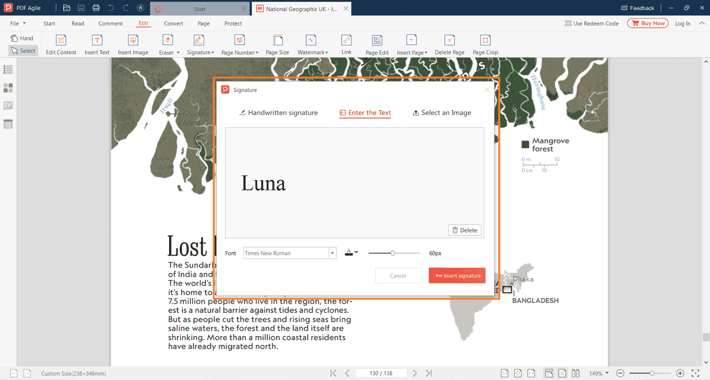
Task: Expand the Font dropdown showing Times New Roman
Action: (x=332, y=253)
